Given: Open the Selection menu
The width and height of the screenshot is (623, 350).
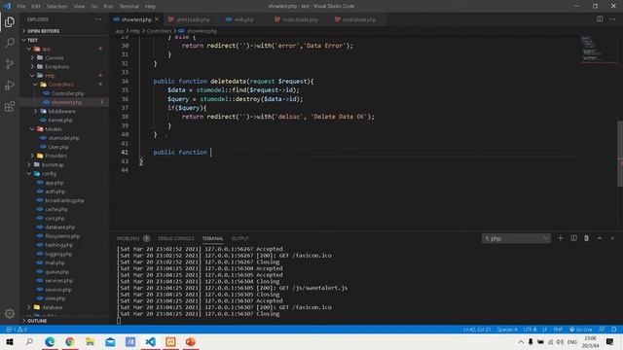Looking at the screenshot, I should click(56, 7).
